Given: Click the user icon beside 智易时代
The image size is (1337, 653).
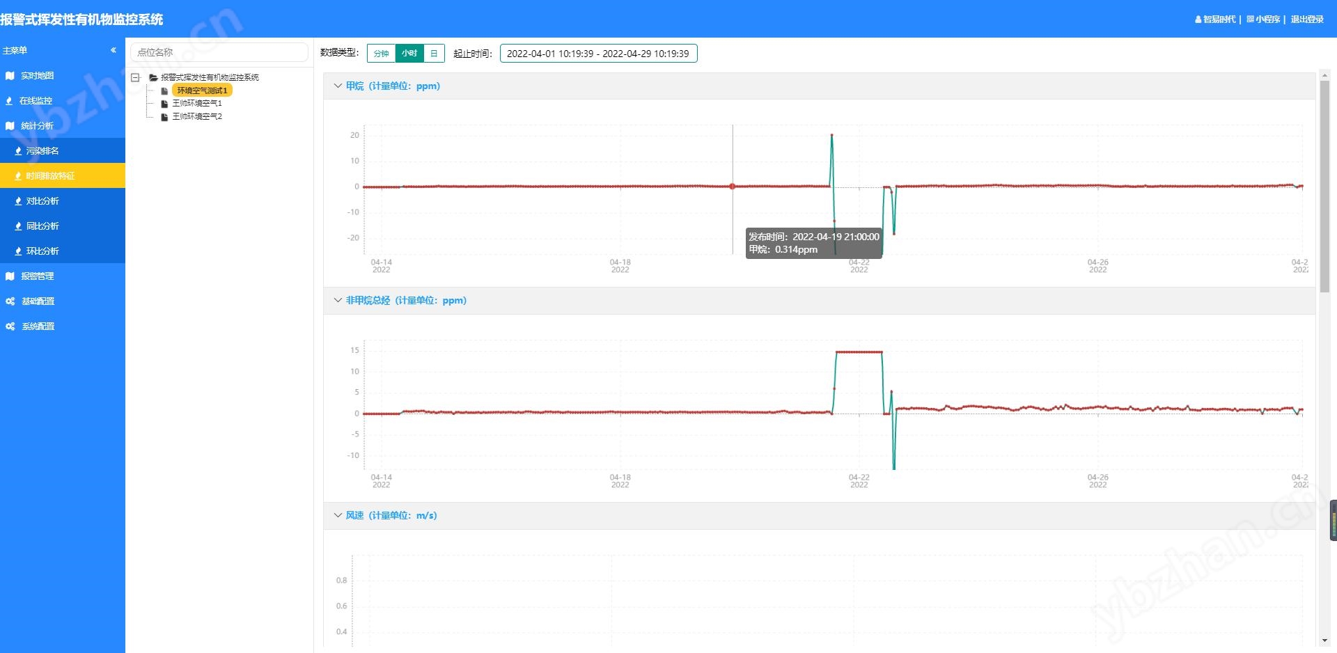Looking at the screenshot, I should 1198,19.
